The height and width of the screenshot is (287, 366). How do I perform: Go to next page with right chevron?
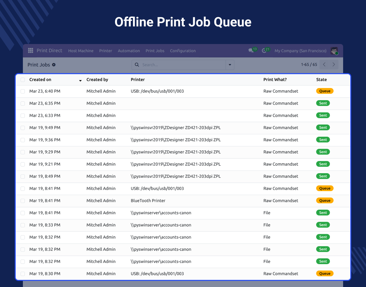click(334, 65)
